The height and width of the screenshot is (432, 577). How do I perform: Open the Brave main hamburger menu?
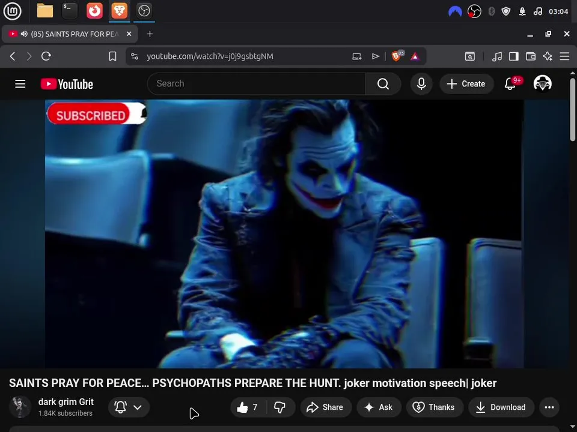coord(564,56)
